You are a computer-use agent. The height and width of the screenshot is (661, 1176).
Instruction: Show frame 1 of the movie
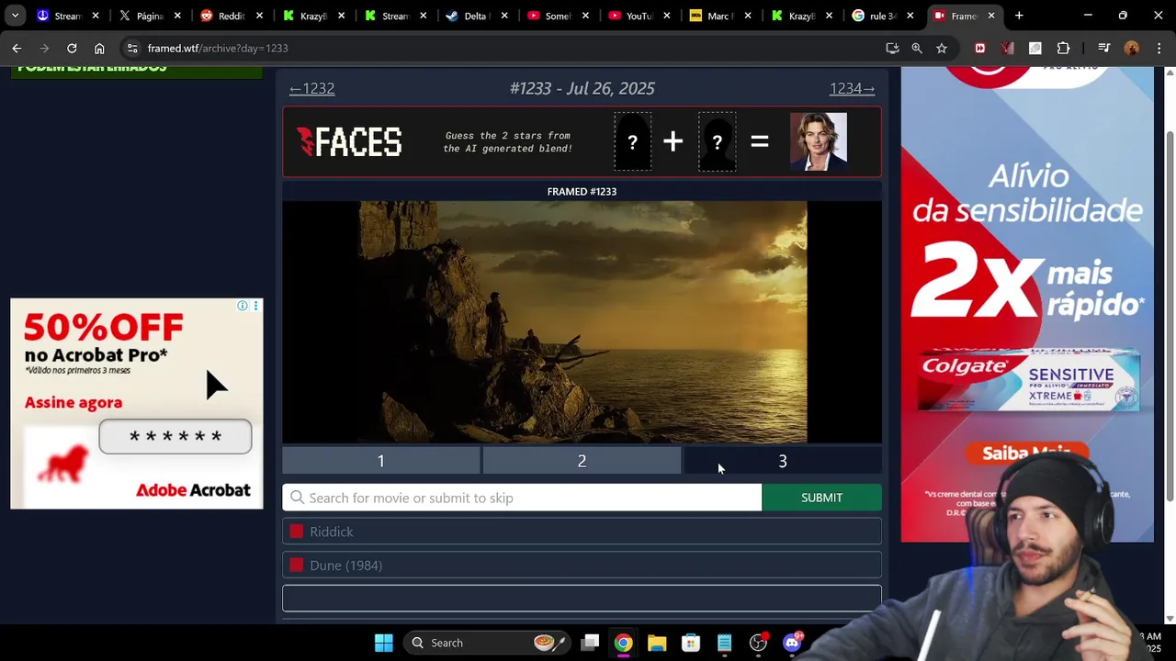coord(380,461)
